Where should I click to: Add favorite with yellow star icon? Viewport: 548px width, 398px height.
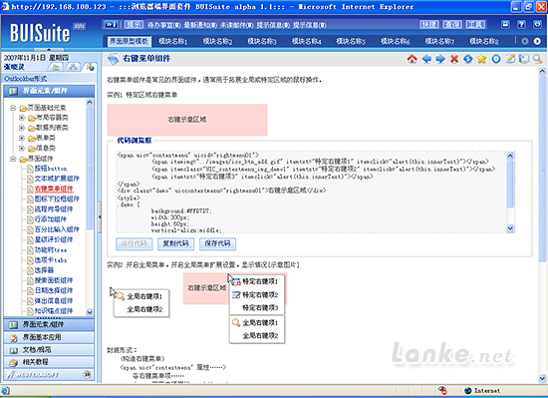[x=481, y=59]
